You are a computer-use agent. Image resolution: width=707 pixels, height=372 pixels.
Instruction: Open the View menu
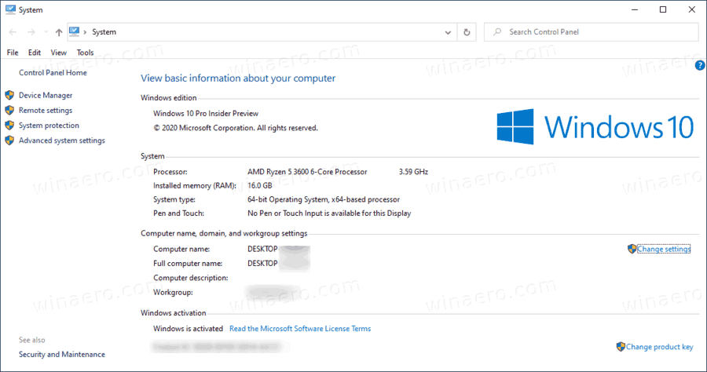[x=59, y=53]
